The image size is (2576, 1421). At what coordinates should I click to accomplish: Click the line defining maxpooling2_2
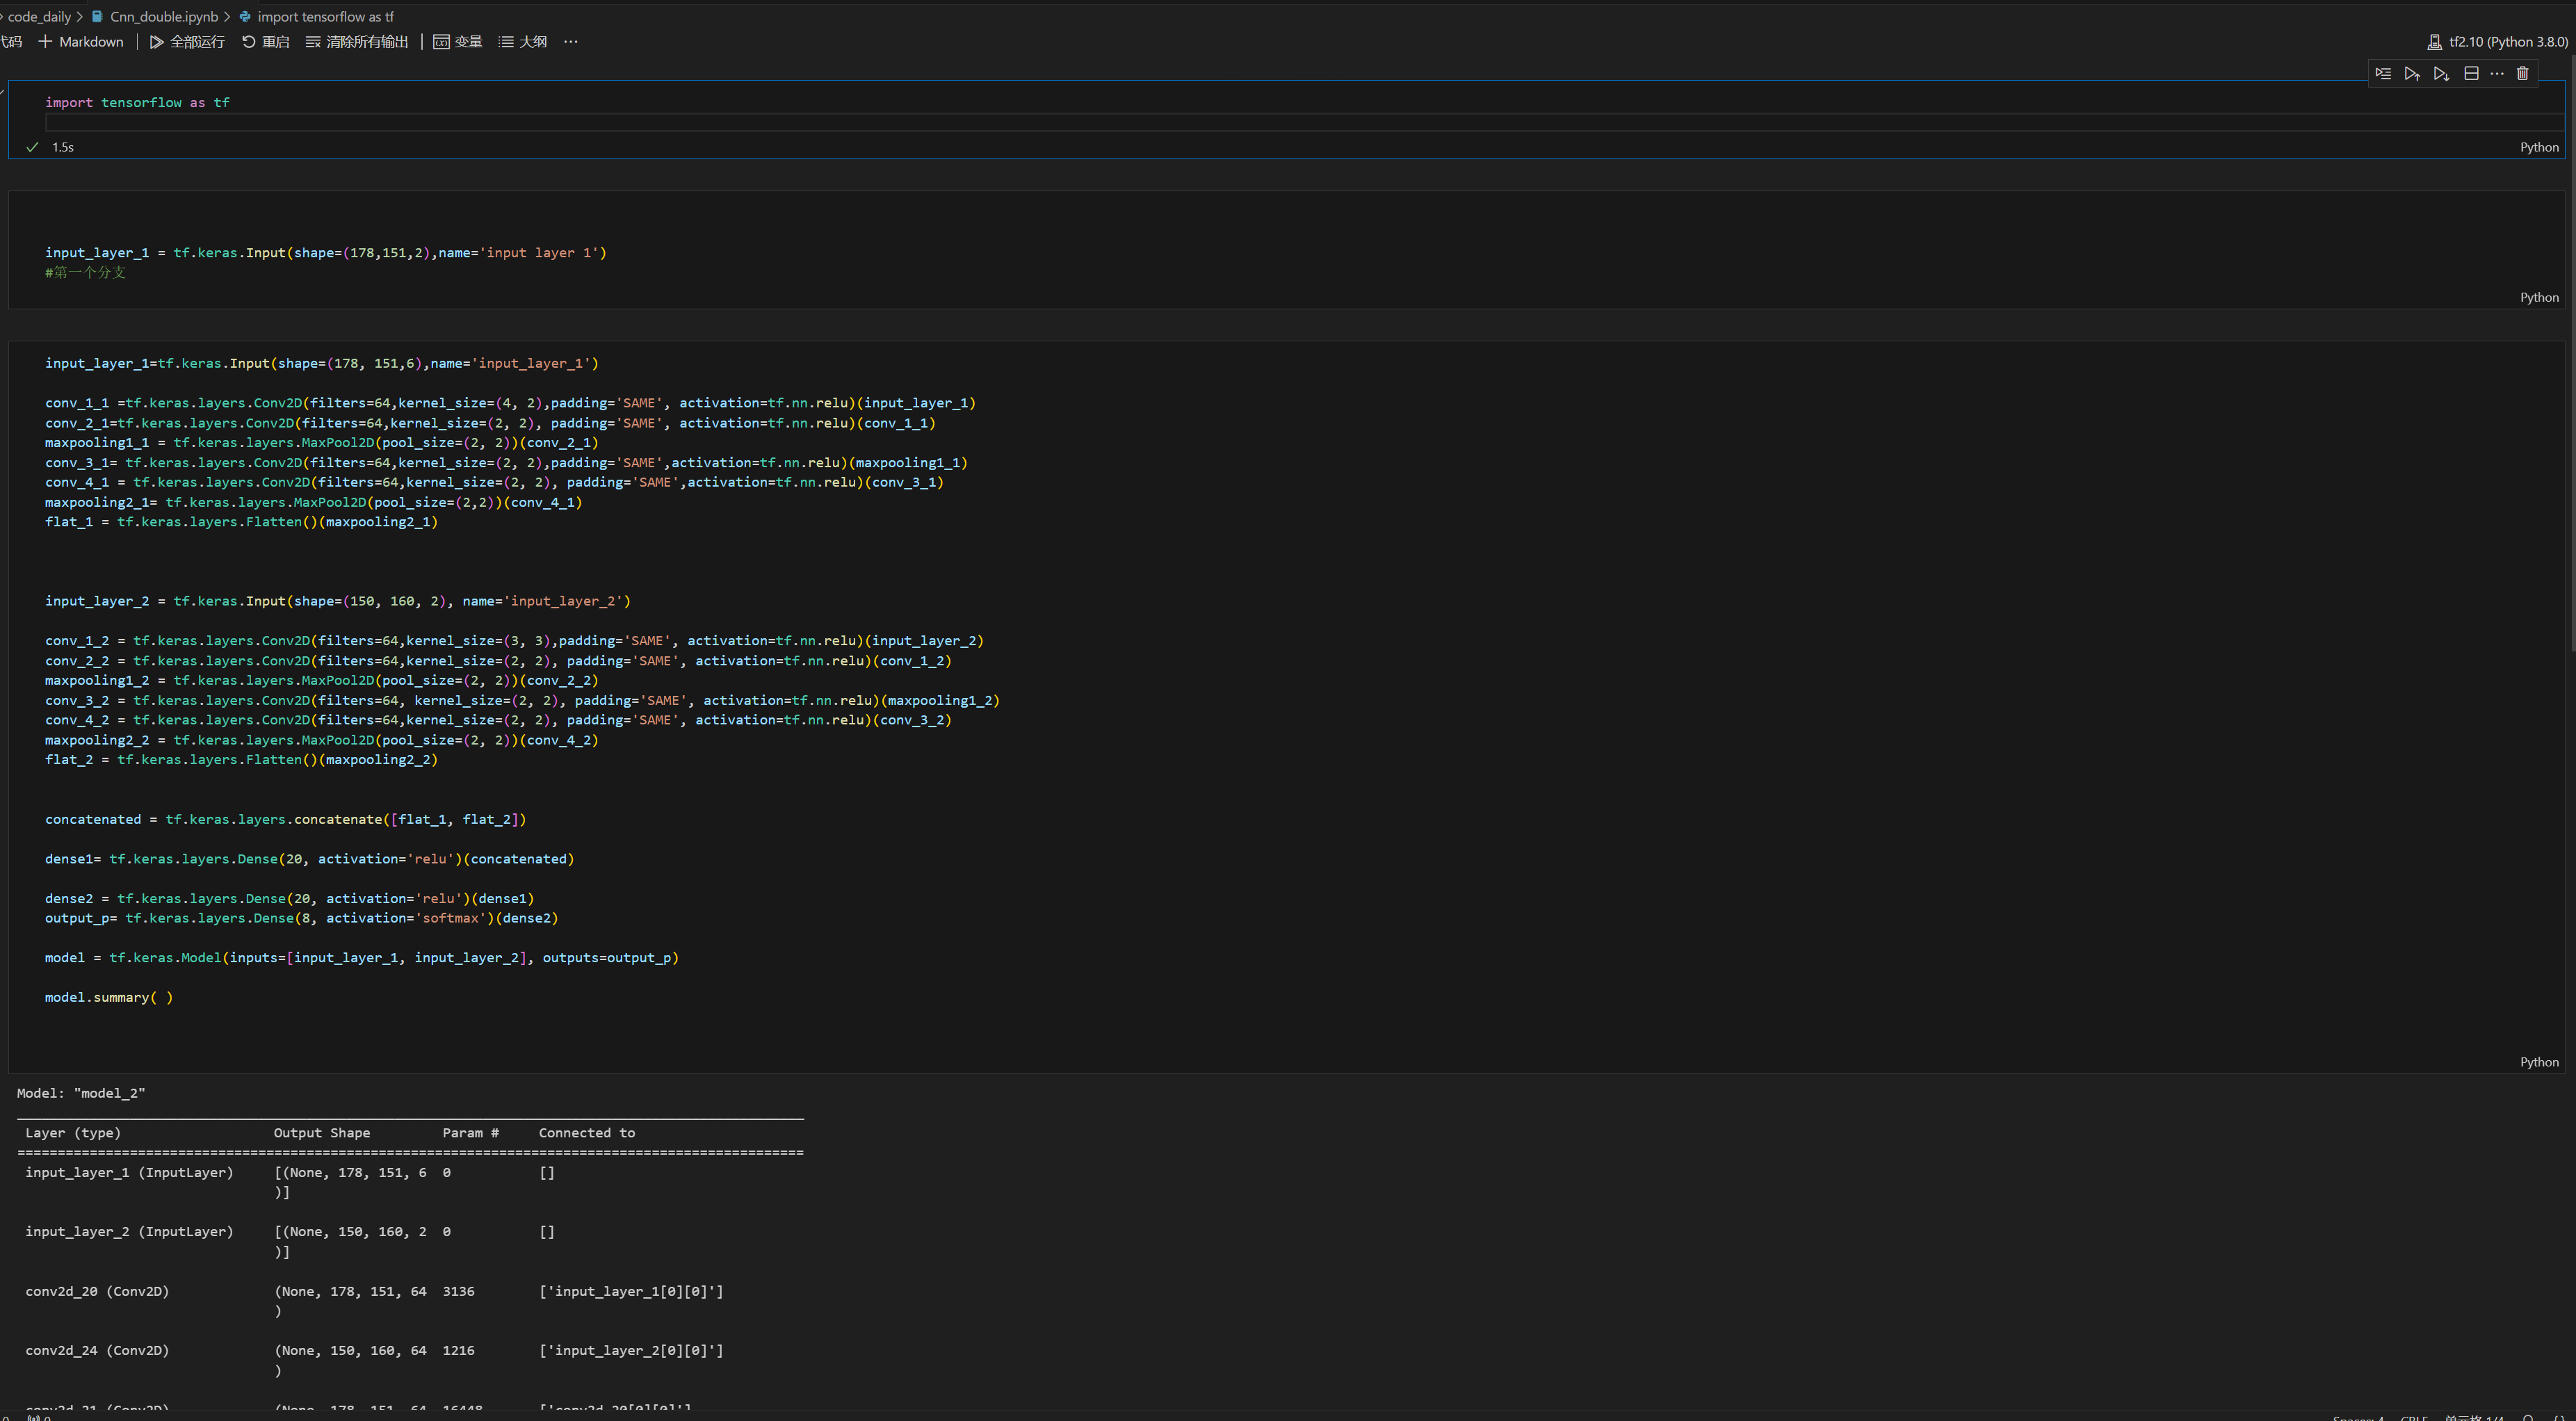[321, 740]
